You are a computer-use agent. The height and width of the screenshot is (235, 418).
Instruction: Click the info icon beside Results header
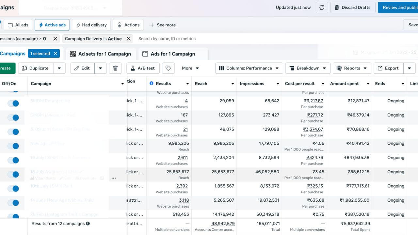coord(151,84)
